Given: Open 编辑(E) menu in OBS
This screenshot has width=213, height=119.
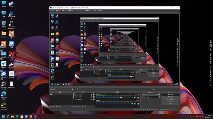Looking at the screenshot, I should [x=58, y=10].
